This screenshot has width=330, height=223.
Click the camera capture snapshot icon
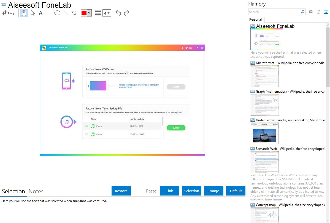(311, 12)
